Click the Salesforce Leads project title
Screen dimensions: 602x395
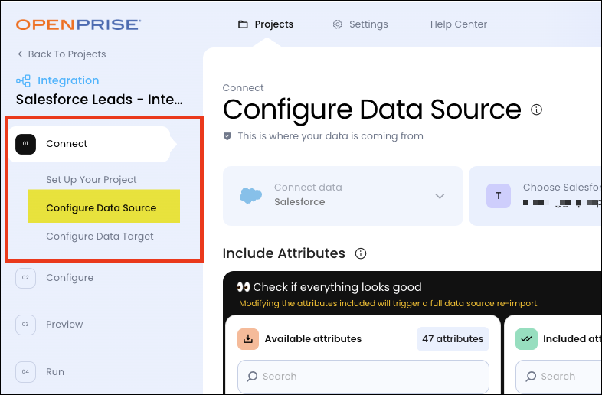pos(99,100)
